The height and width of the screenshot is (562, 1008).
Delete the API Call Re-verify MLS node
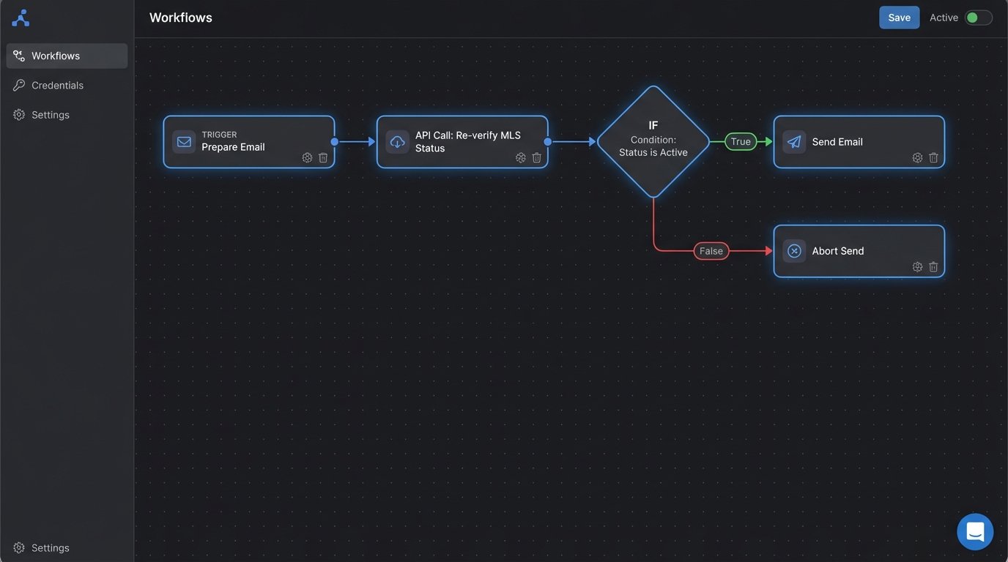click(536, 157)
